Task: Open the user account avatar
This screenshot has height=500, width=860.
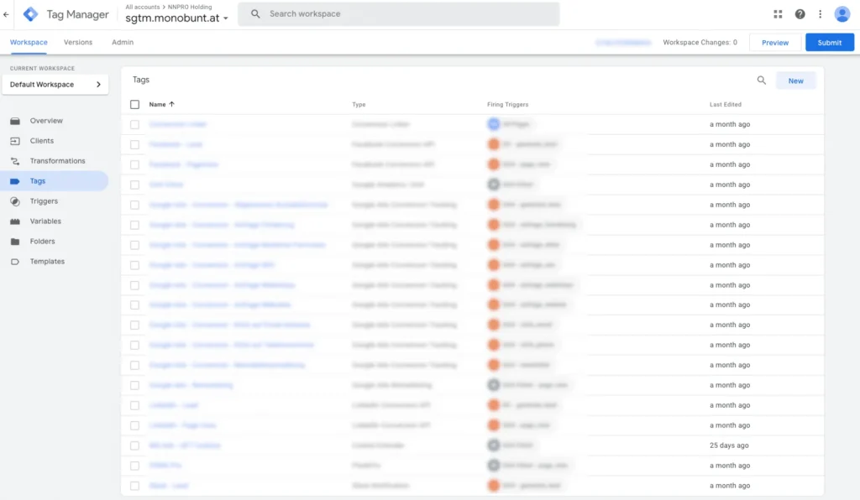Action: 842,14
